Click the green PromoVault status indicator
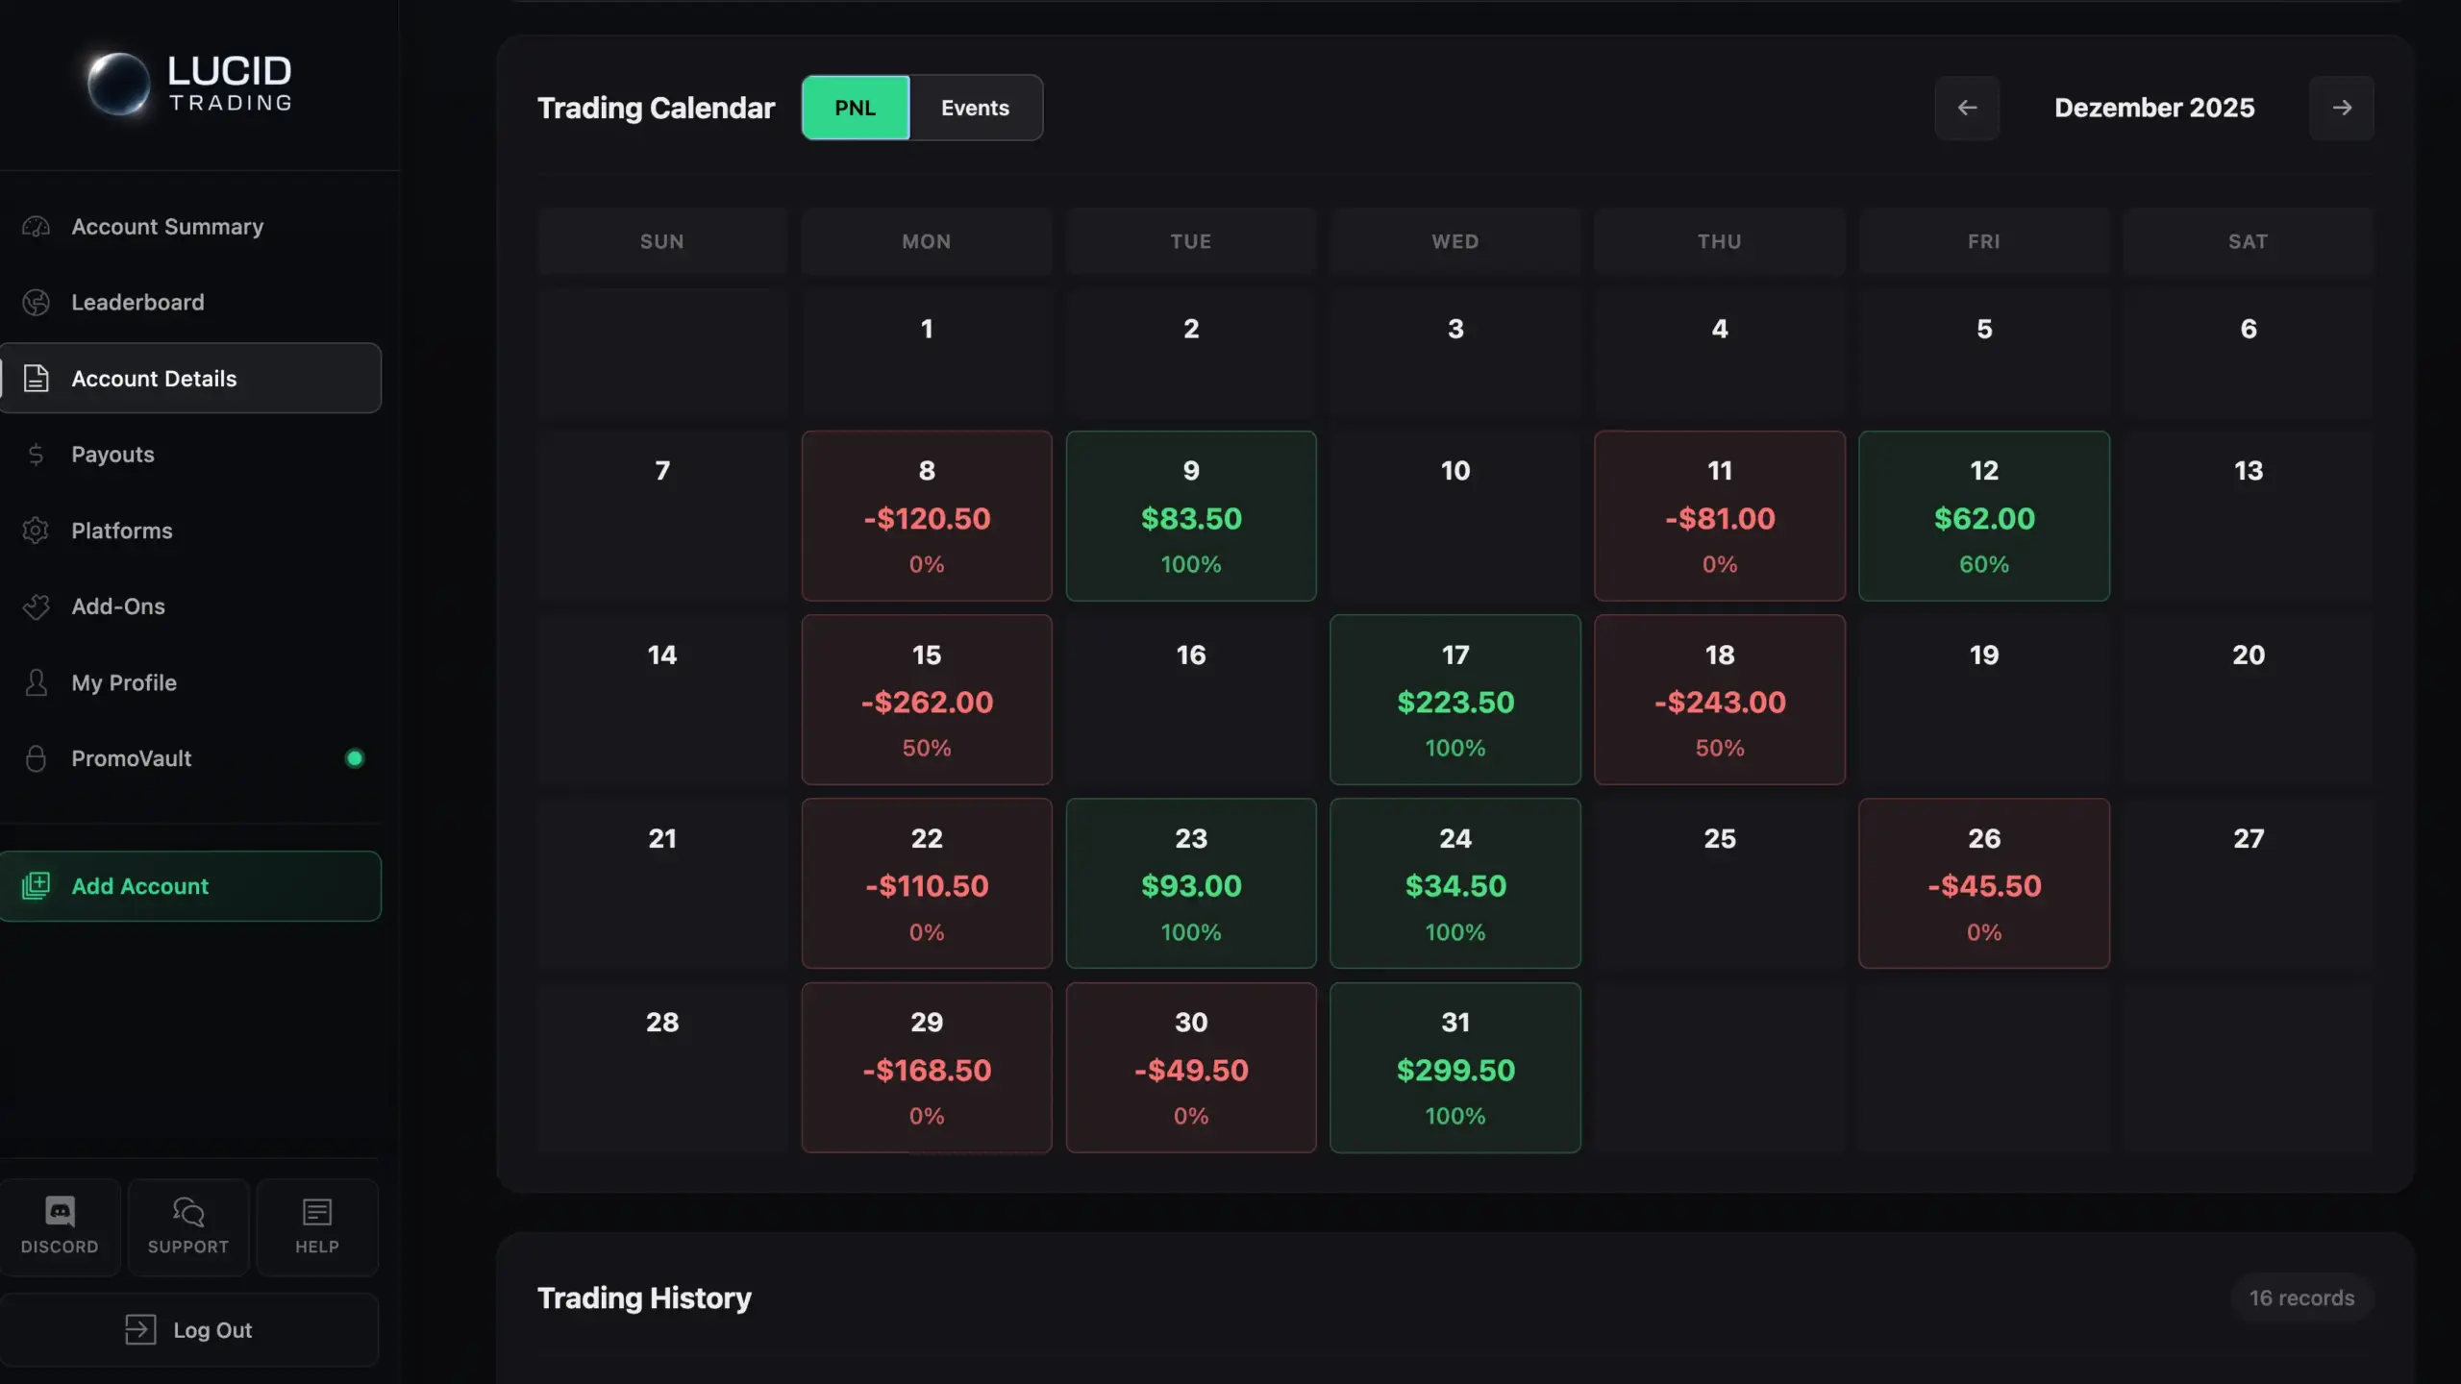 pos(355,758)
